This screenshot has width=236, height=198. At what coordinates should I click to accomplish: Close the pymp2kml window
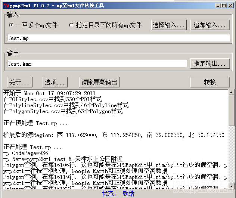click(231, 6)
